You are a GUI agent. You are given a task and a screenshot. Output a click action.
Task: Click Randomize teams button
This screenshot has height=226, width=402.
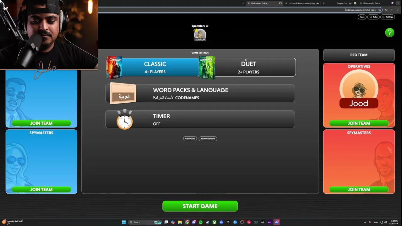pyautogui.click(x=208, y=139)
